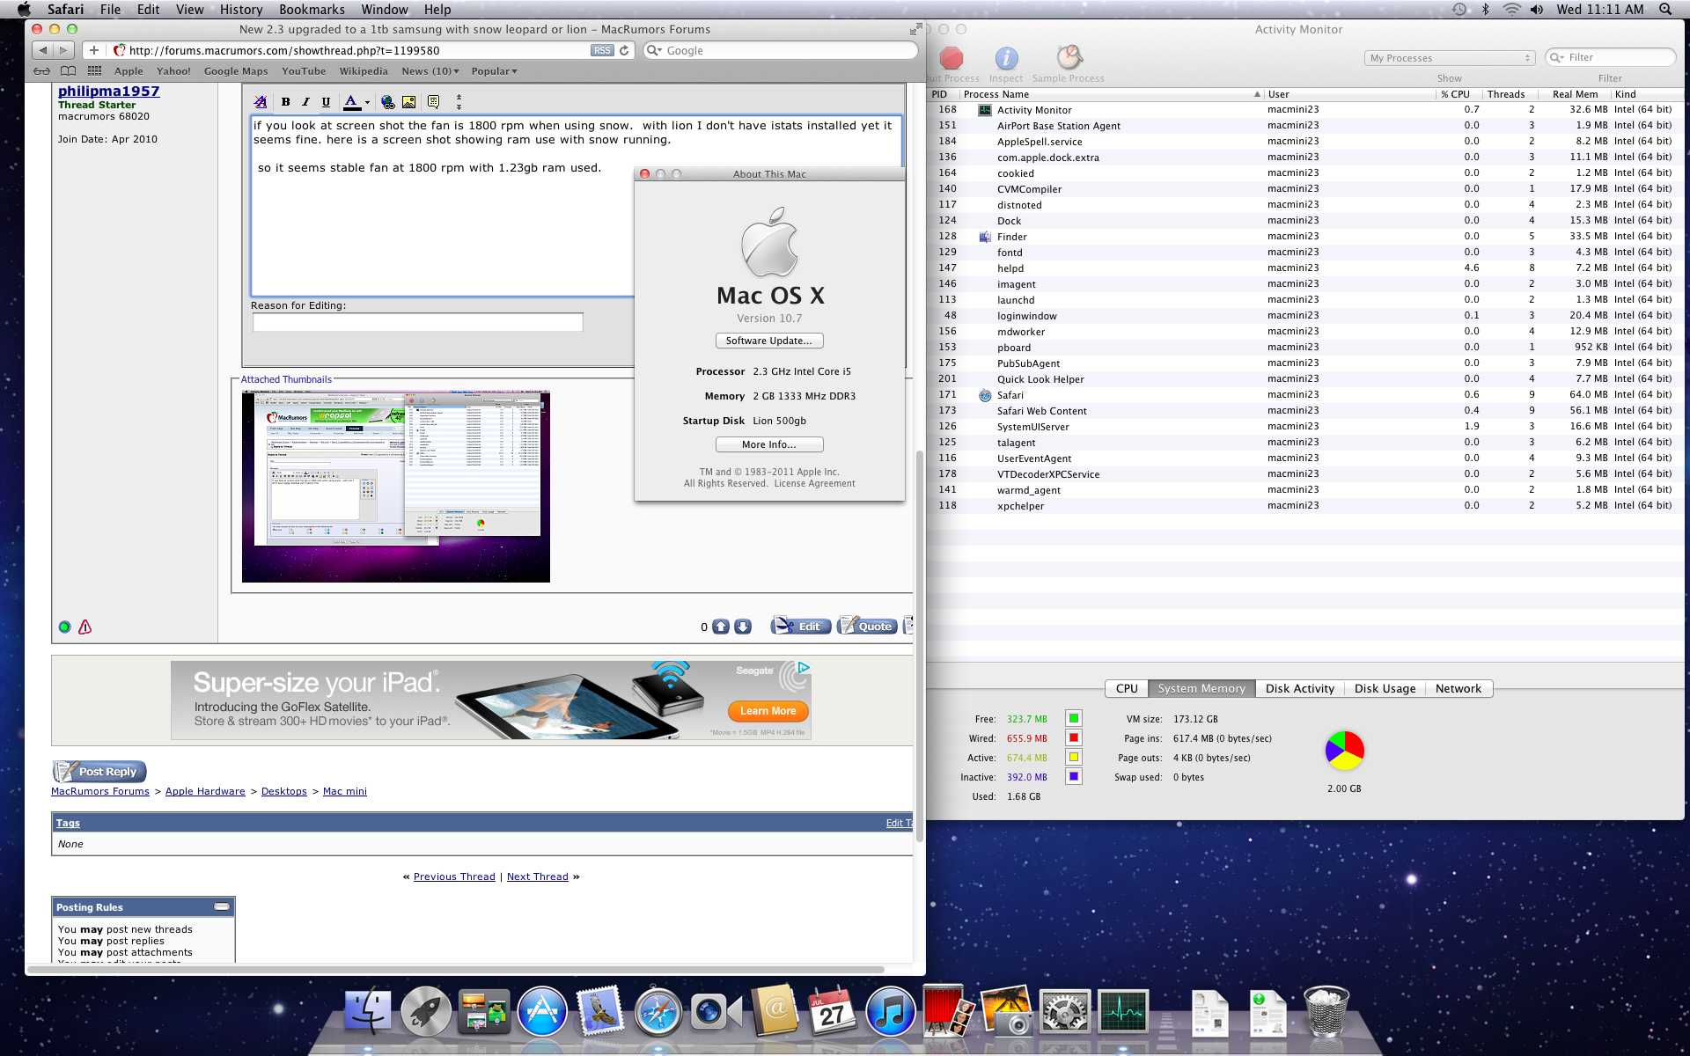
Task: Open App Store from the Dock
Action: tap(542, 1012)
